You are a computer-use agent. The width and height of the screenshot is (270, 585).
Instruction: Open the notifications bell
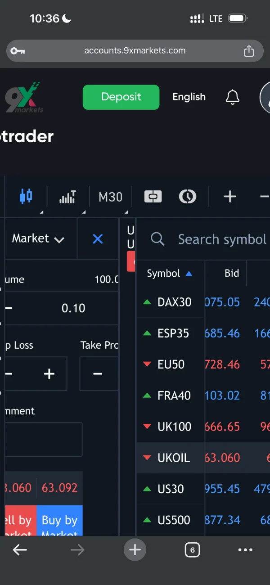(x=232, y=97)
